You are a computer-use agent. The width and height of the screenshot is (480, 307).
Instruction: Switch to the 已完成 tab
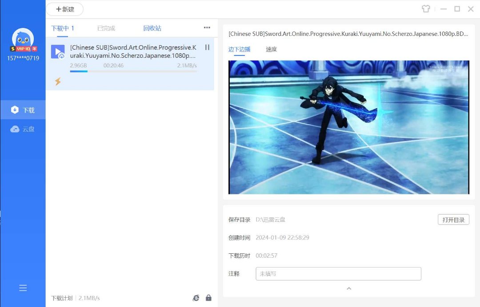[106, 28]
